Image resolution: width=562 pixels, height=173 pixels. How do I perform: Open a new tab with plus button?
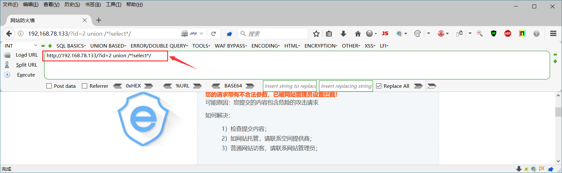click(99, 20)
